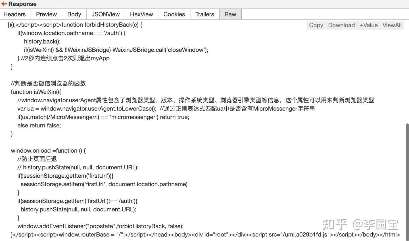Select the Body tab
Screen dimensions: 409x241
[x=74, y=14]
